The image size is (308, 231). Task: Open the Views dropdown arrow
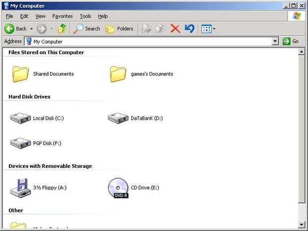pyautogui.click(x=214, y=29)
